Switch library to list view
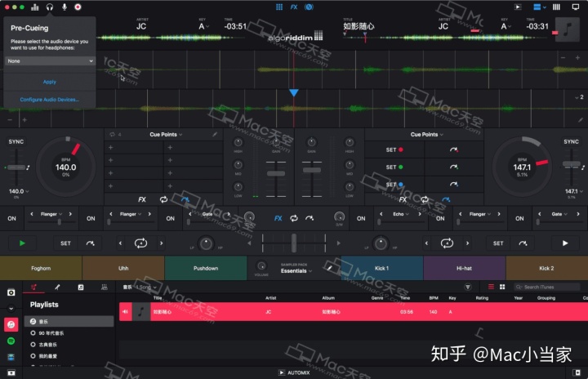 (491, 287)
